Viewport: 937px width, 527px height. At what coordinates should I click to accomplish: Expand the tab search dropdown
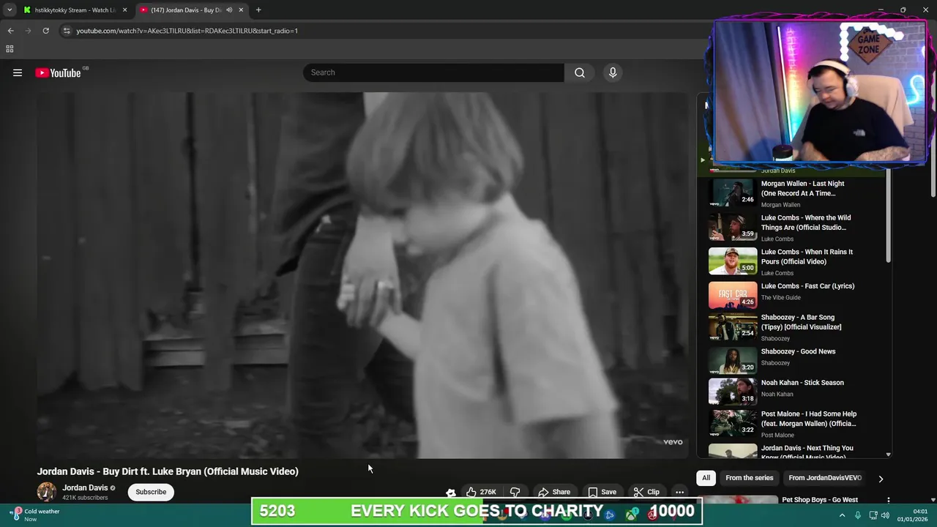coord(10,10)
